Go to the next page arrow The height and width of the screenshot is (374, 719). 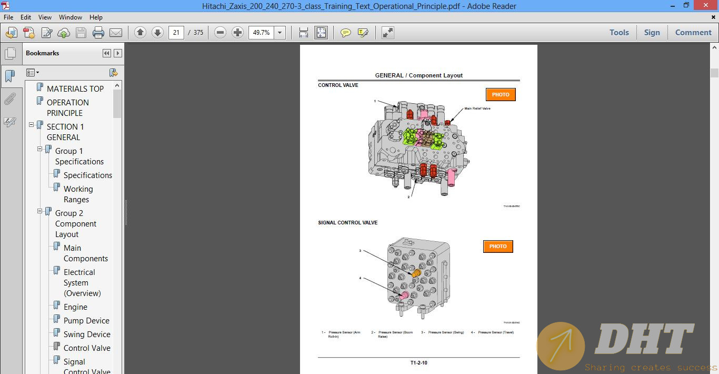click(157, 33)
